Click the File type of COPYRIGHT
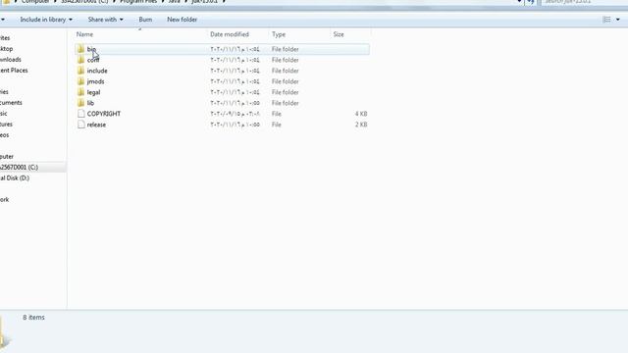628x353 pixels. click(277, 114)
